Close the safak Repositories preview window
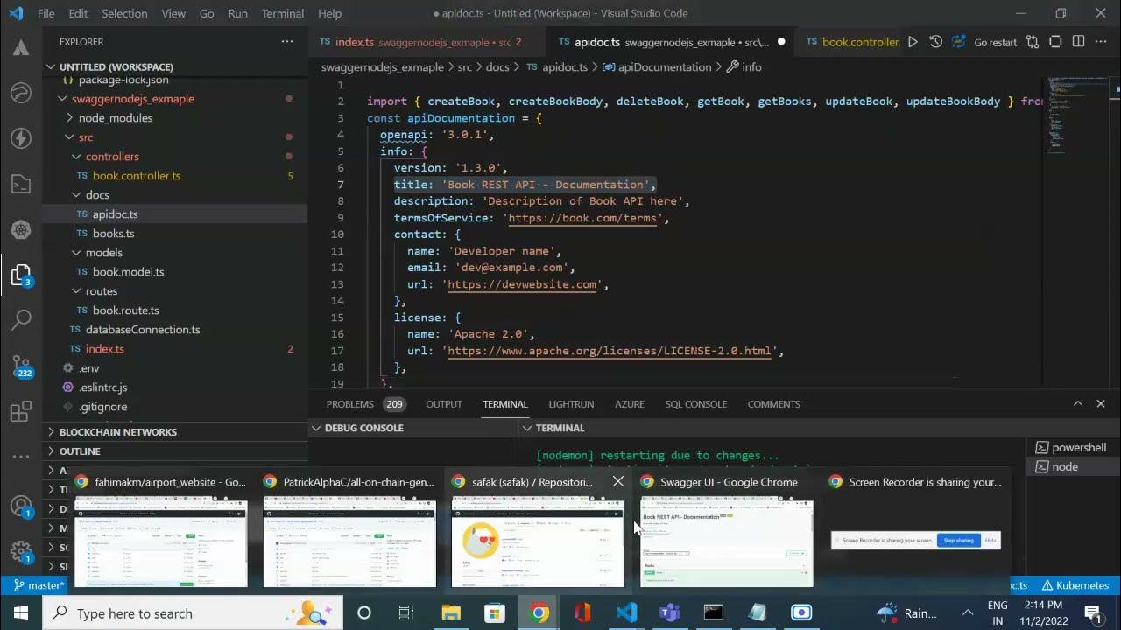Image resolution: width=1121 pixels, height=630 pixels. coord(618,481)
